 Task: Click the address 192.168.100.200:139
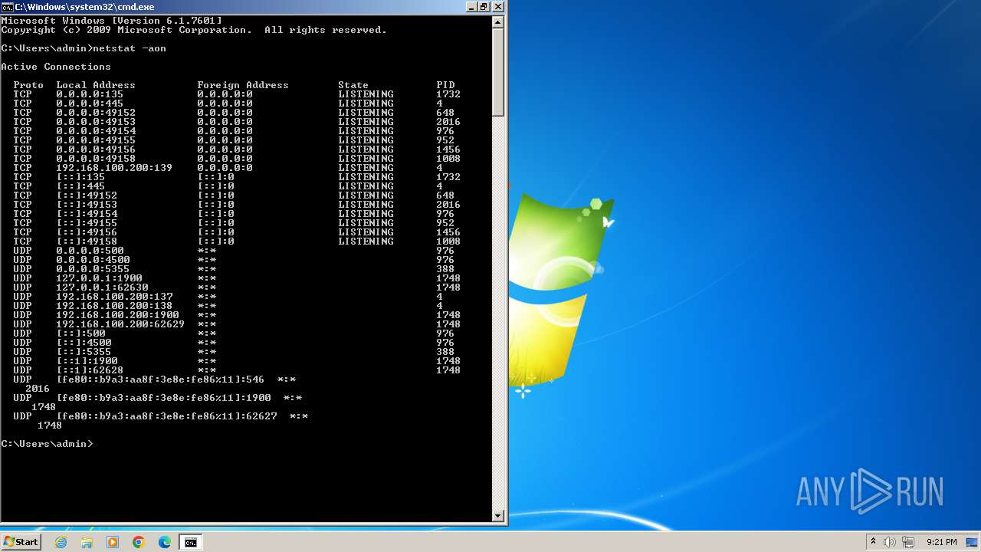[x=114, y=168]
